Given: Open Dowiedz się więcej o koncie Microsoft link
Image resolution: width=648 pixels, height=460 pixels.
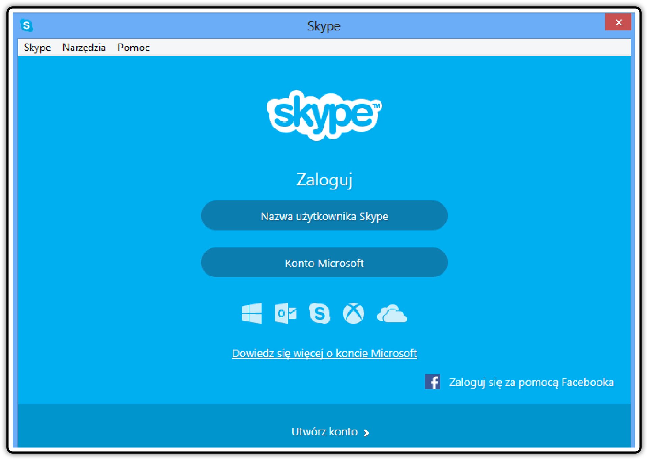Looking at the screenshot, I should click(324, 353).
